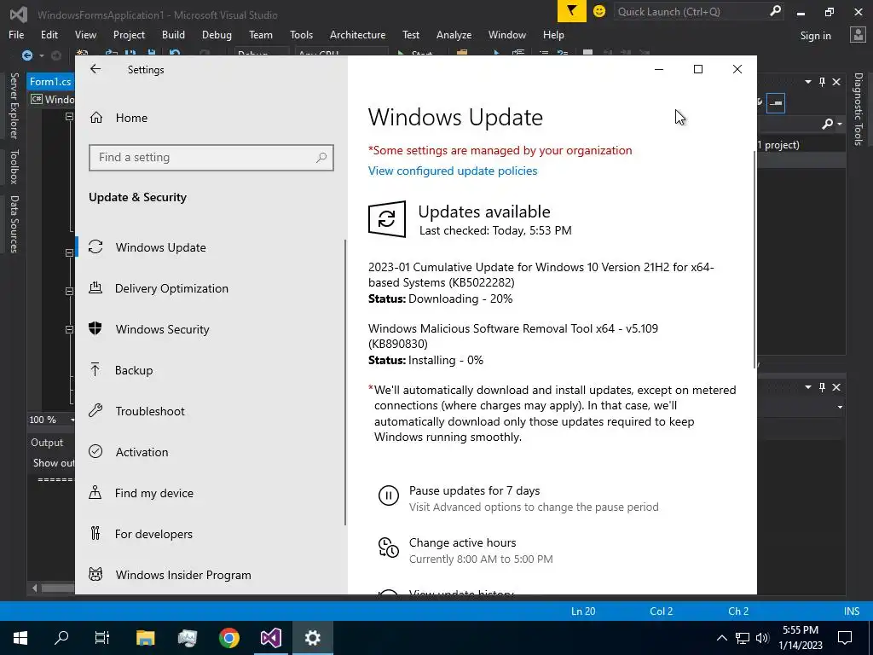Open Change active hours option
Image resolution: width=873 pixels, height=655 pixels.
point(462,542)
